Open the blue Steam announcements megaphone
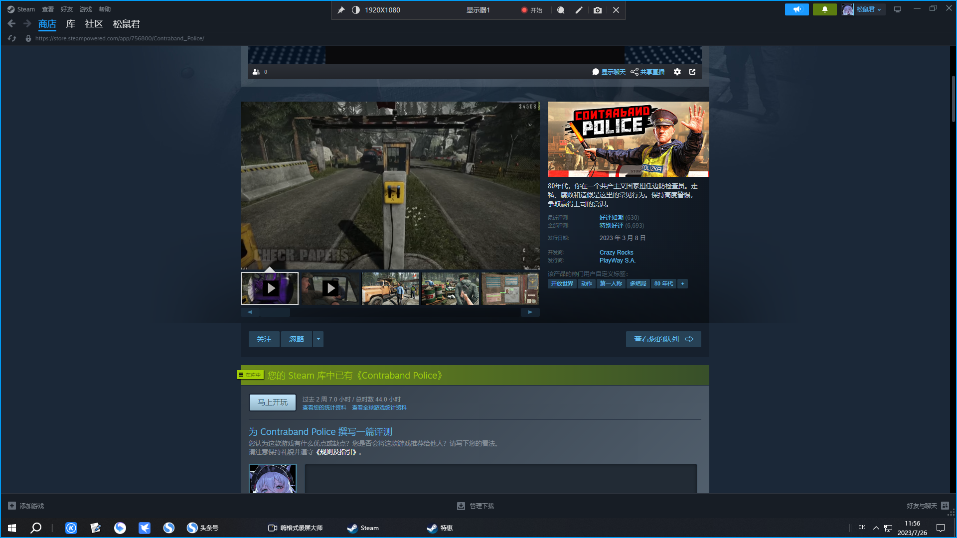The height and width of the screenshot is (538, 957). click(x=797, y=9)
